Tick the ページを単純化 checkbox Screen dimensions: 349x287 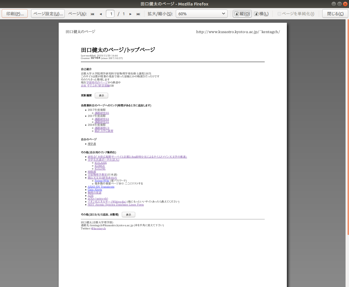coord(279,14)
